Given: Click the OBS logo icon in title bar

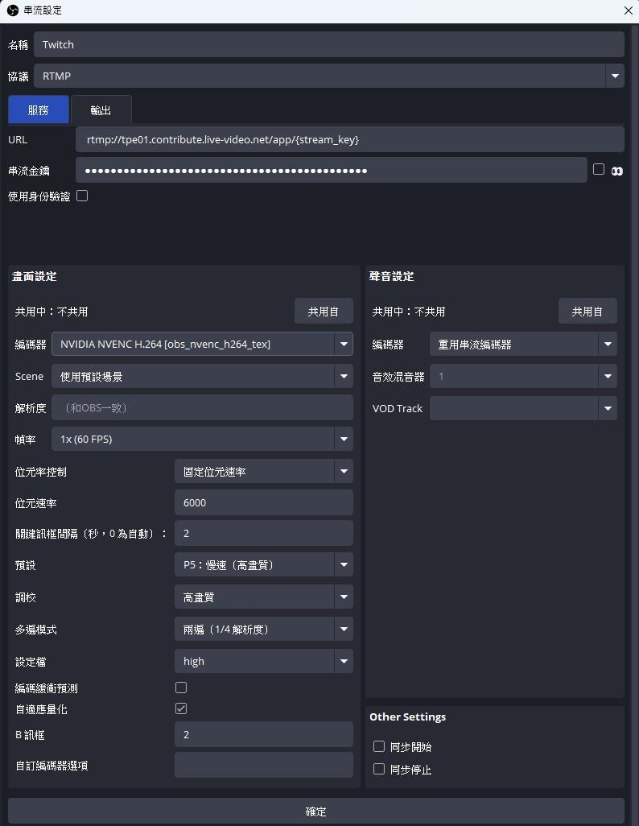Looking at the screenshot, I should (13, 10).
